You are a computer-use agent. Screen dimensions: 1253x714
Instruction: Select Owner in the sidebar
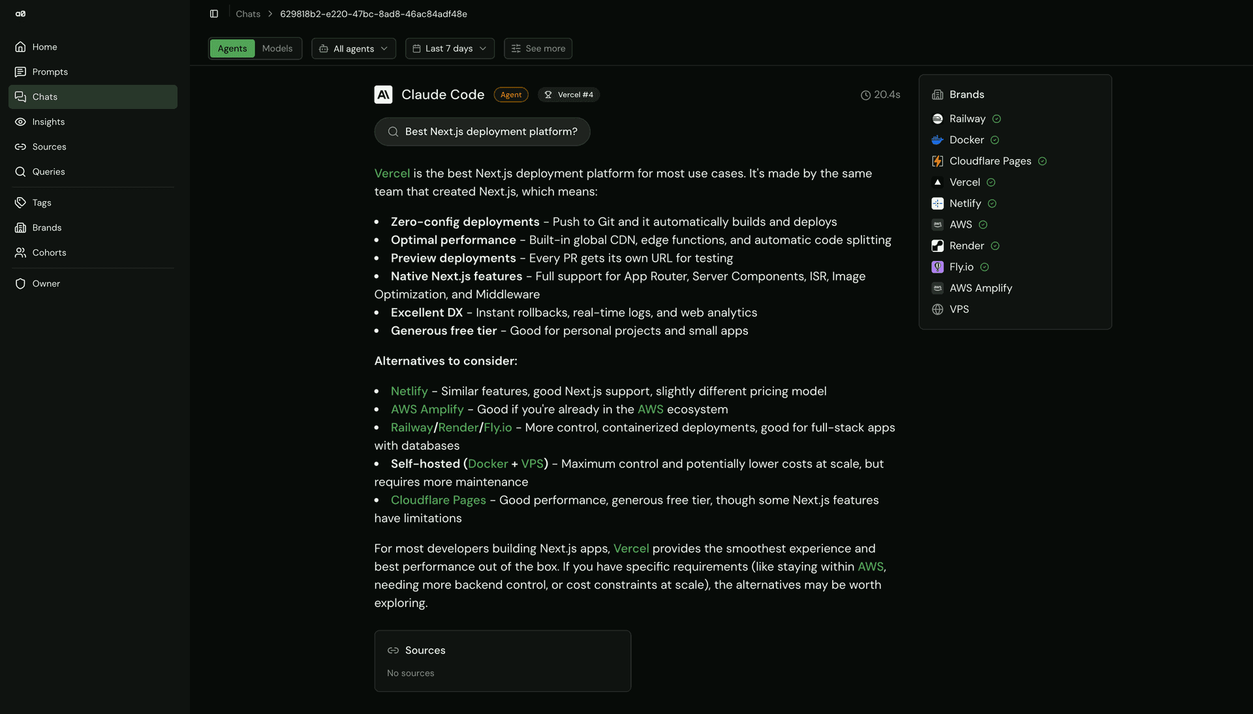(93, 284)
